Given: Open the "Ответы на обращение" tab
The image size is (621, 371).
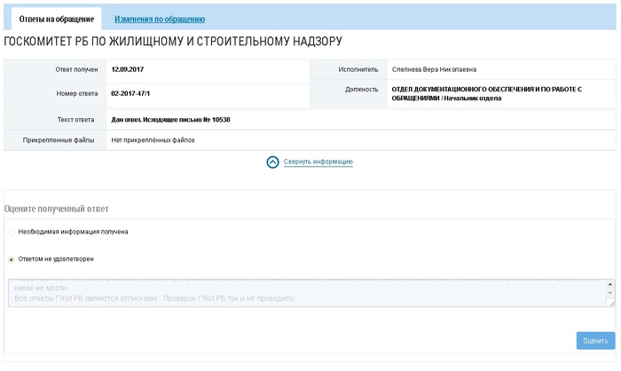Looking at the screenshot, I should tap(53, 19).
